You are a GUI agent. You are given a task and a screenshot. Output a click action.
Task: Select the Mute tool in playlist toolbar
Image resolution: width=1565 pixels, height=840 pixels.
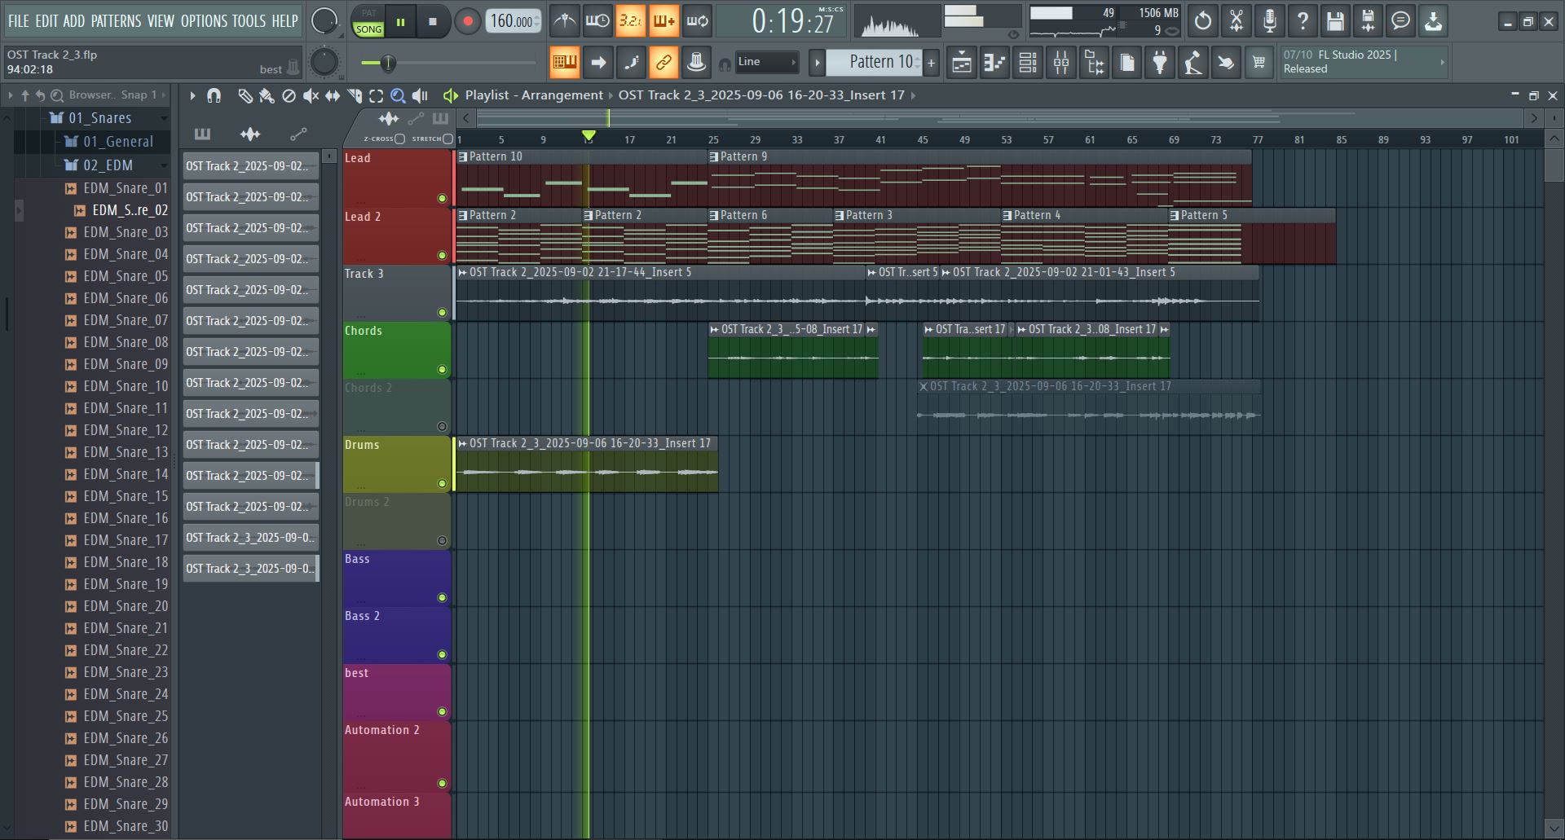pyautogui.click(x=311, y=96)
